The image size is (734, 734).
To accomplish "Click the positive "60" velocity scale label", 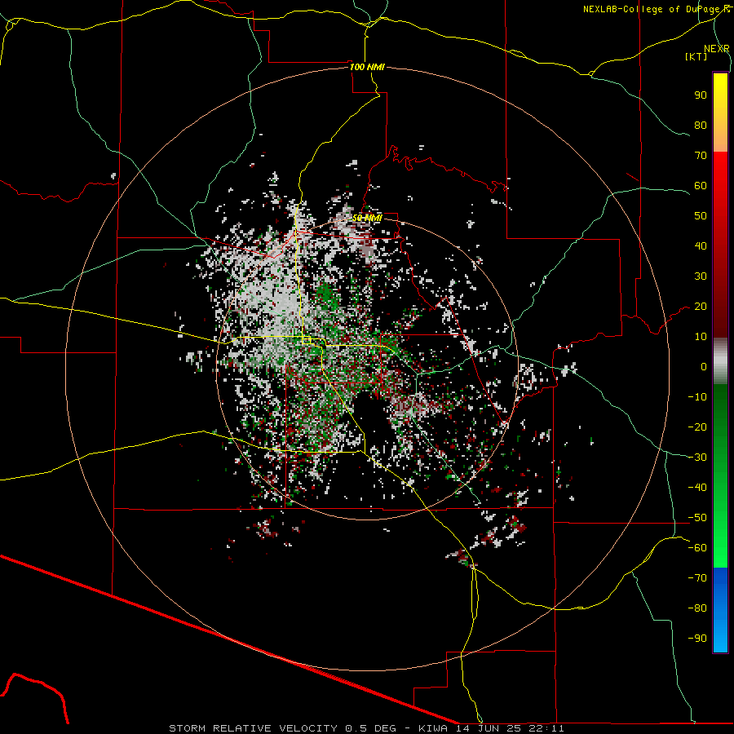I will point(701,185).
